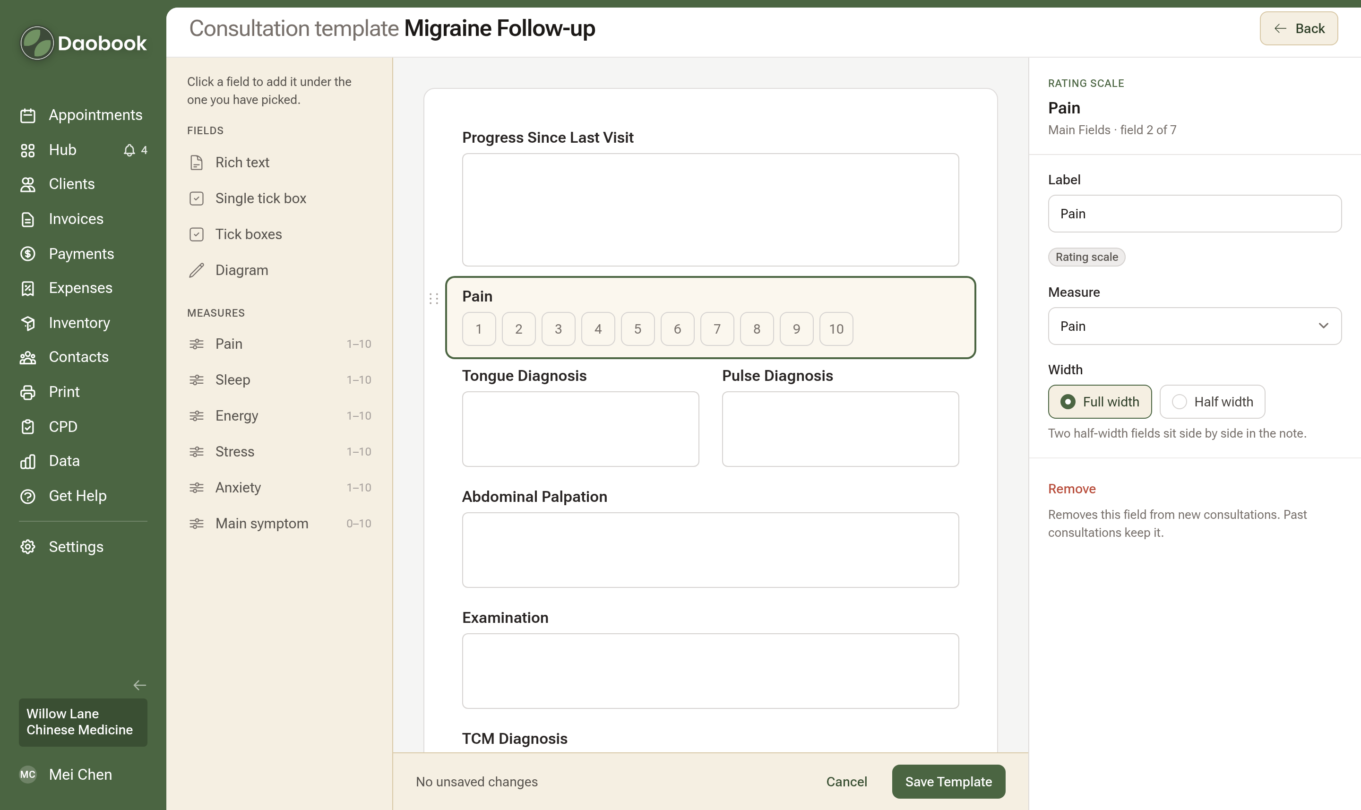This screenshot has width=1361, height=810.
Task: Select Full width option
Action: click(1100, 402)
